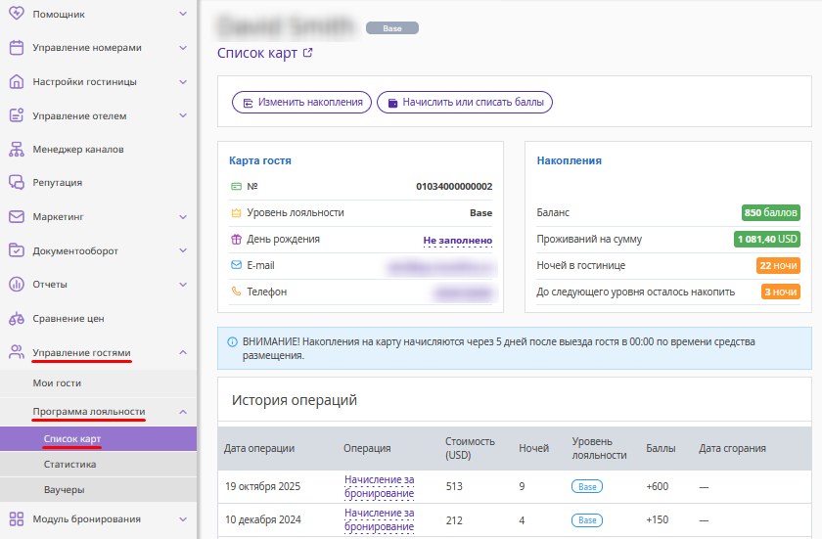Expand the Управление отелем menu
The width and height of the screenshot is (822, 539).
(x=183, y=115)
